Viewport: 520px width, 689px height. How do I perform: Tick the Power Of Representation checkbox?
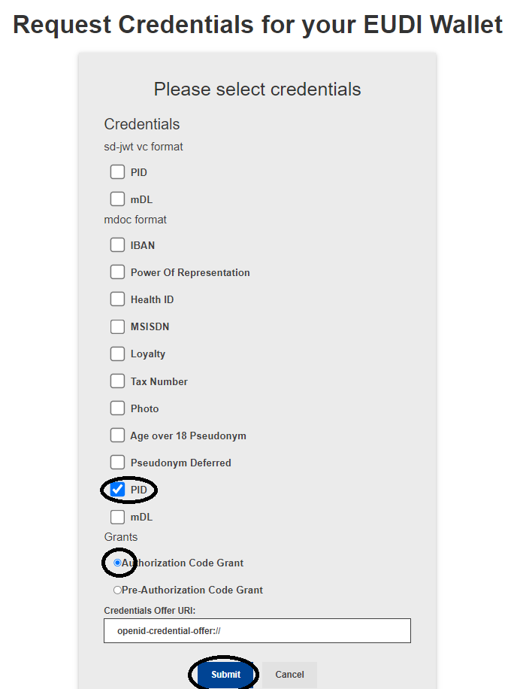pyautogui.click(x=117, y=272)
